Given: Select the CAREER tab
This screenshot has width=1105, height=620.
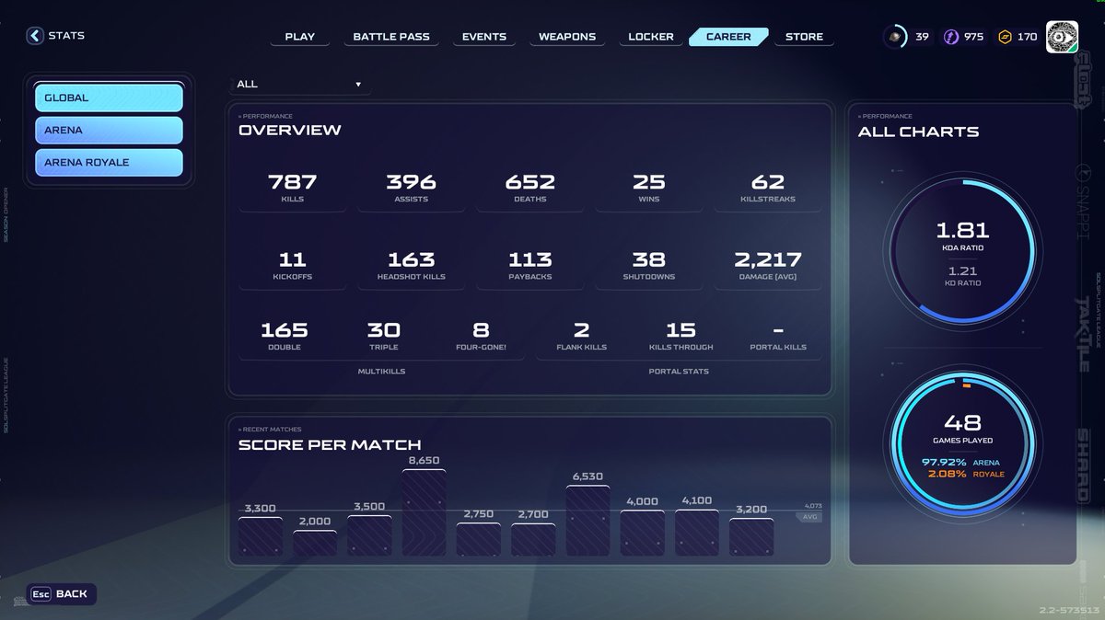Looking at the screenshot, I should coord(728,37).
